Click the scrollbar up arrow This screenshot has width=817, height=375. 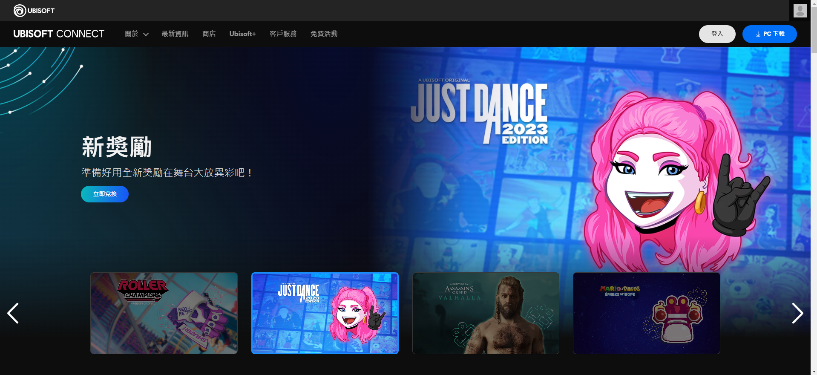814,3
